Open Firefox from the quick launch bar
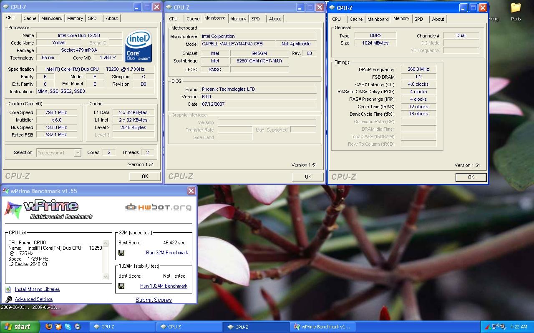 tap(49, 327)
